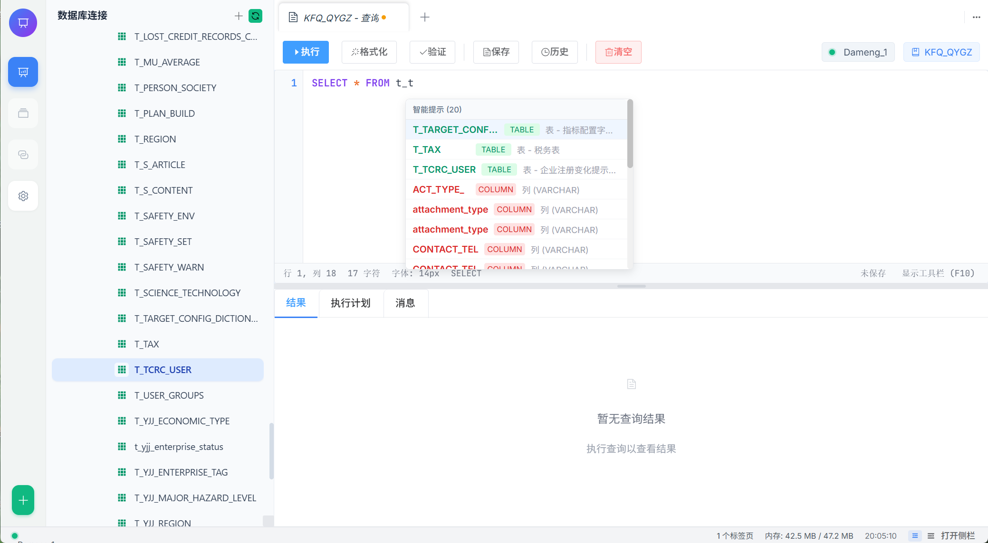Clear the editor with 清空 button
Viewport: 988px width, 543px height.
point(618,52)
